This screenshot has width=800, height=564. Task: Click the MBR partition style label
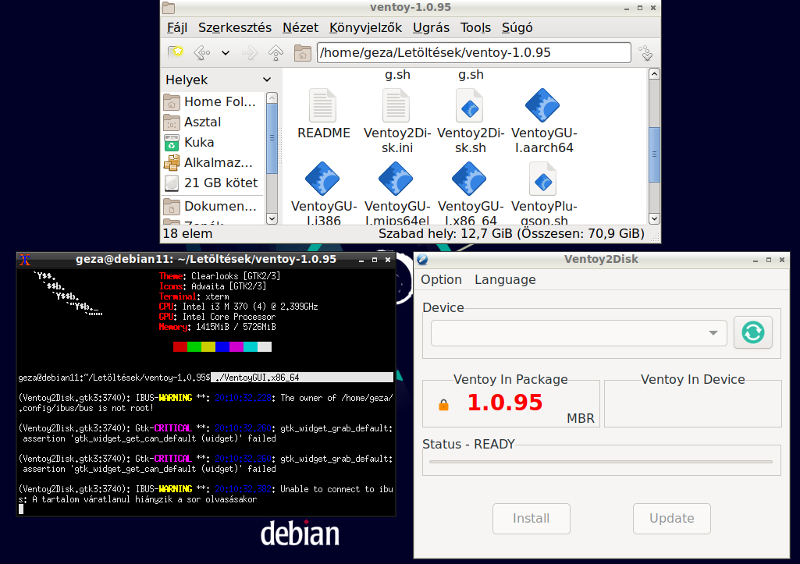581,418
